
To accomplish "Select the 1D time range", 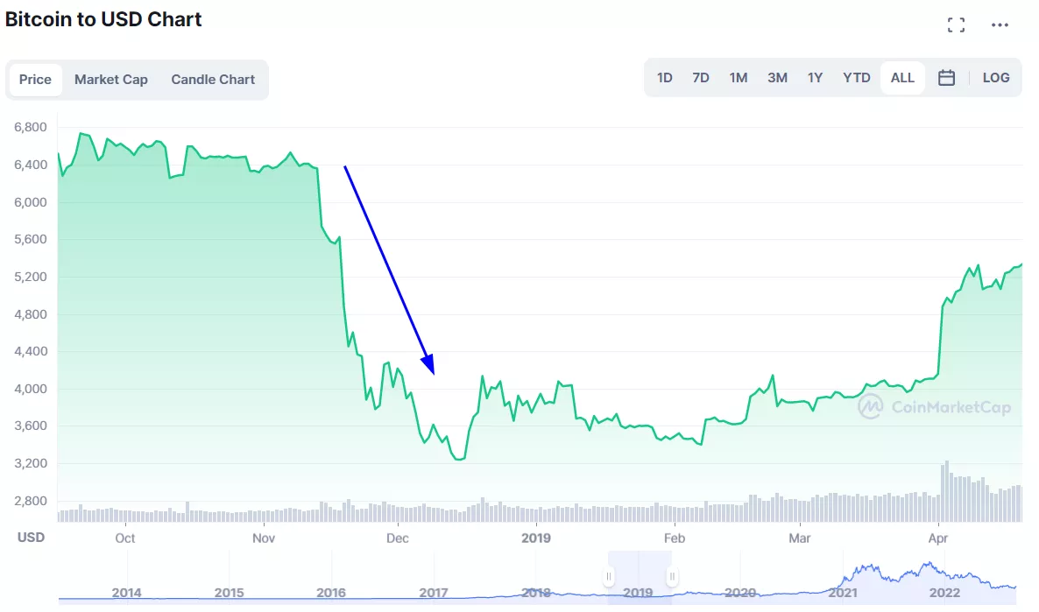I will click(665, 78).
